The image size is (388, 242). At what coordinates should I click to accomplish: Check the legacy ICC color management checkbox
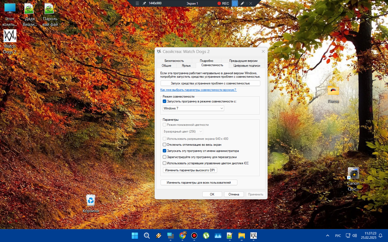pos(164,163)
